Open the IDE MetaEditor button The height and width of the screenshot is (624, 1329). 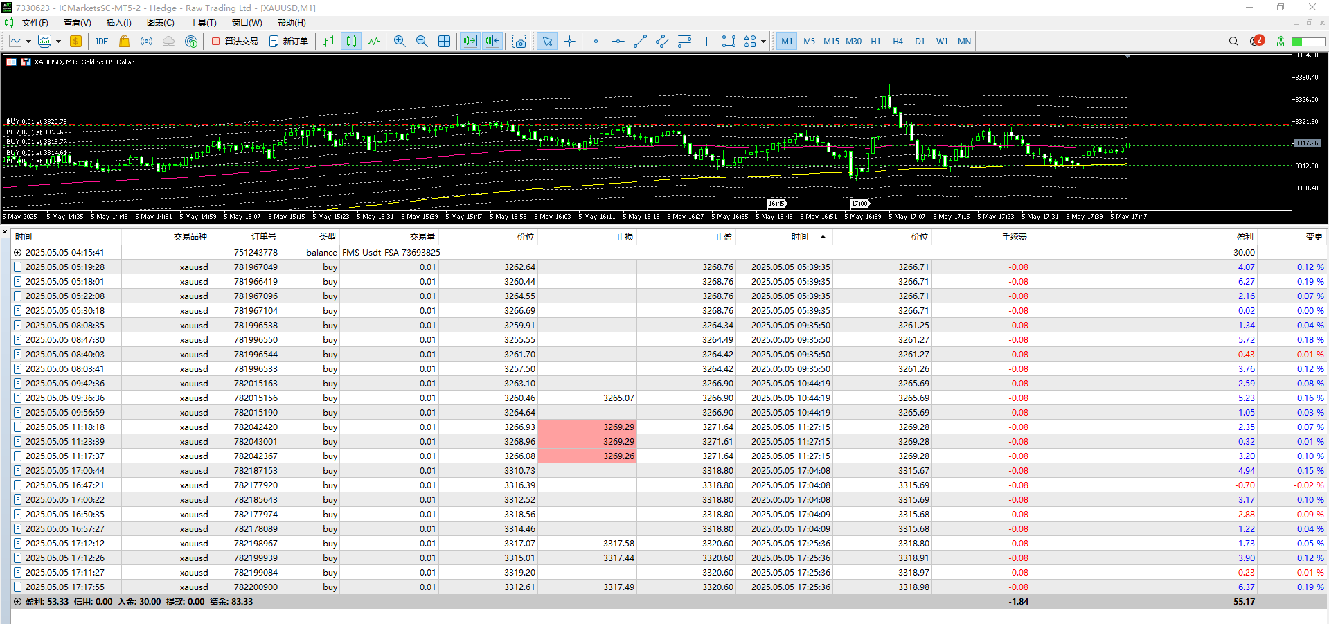pos(102,42)
